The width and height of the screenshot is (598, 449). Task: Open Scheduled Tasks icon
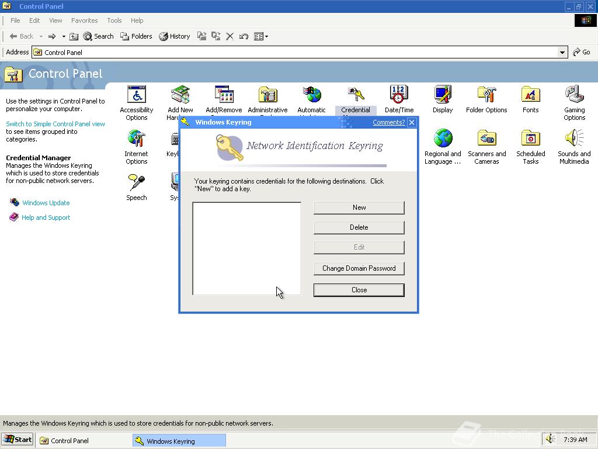coord(530,139)
